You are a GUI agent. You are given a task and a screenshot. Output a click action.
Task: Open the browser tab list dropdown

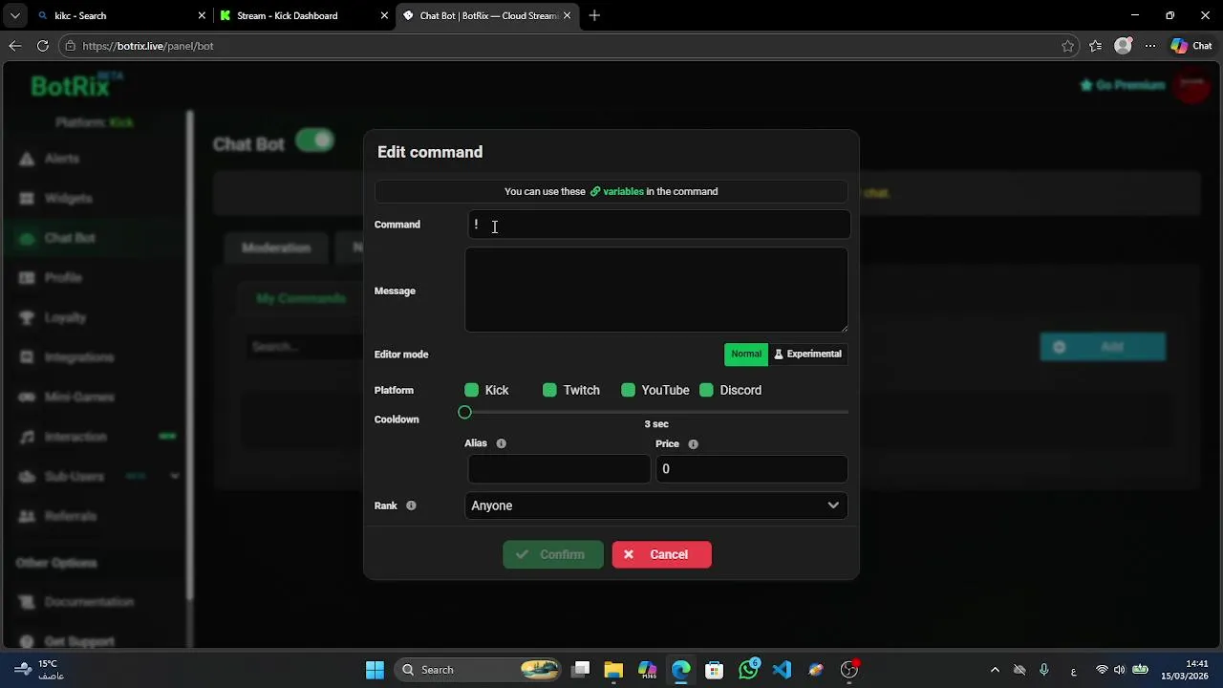(14, 15)
